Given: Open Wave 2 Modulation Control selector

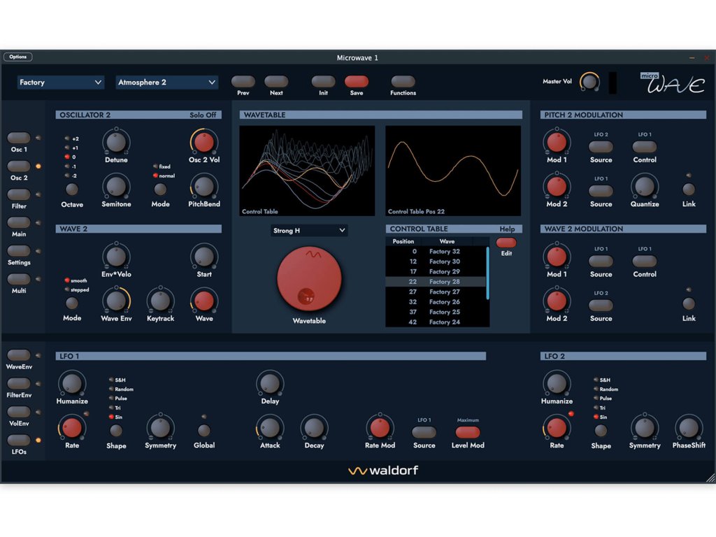Looking at the screenshot, I should click(x=644, y=261).
